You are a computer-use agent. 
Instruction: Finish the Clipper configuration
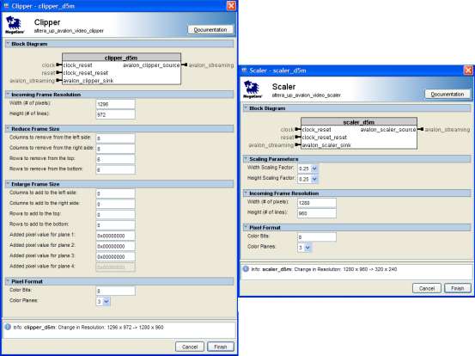click(x=221, y=347)
